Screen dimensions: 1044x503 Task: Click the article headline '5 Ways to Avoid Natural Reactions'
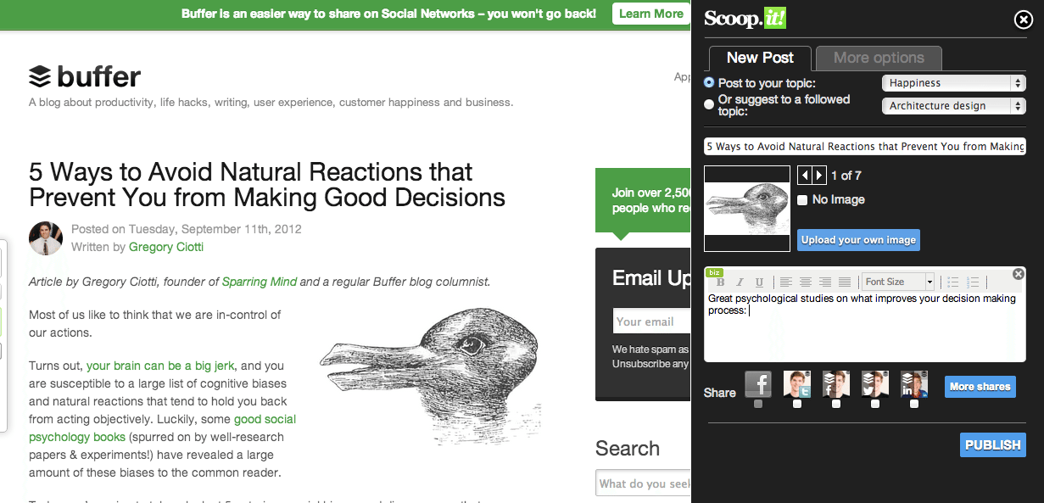click(x=267, y=185)
